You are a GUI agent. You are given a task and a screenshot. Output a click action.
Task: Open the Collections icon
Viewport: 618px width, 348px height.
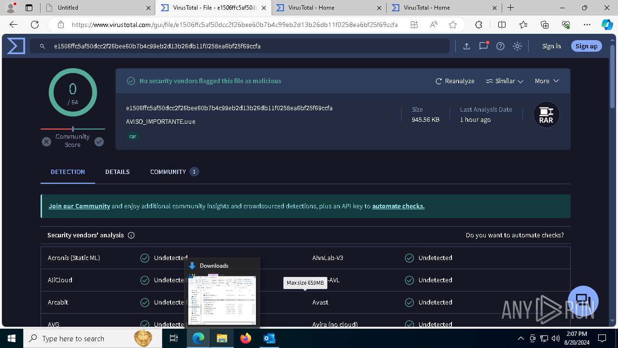click(545, 25)
